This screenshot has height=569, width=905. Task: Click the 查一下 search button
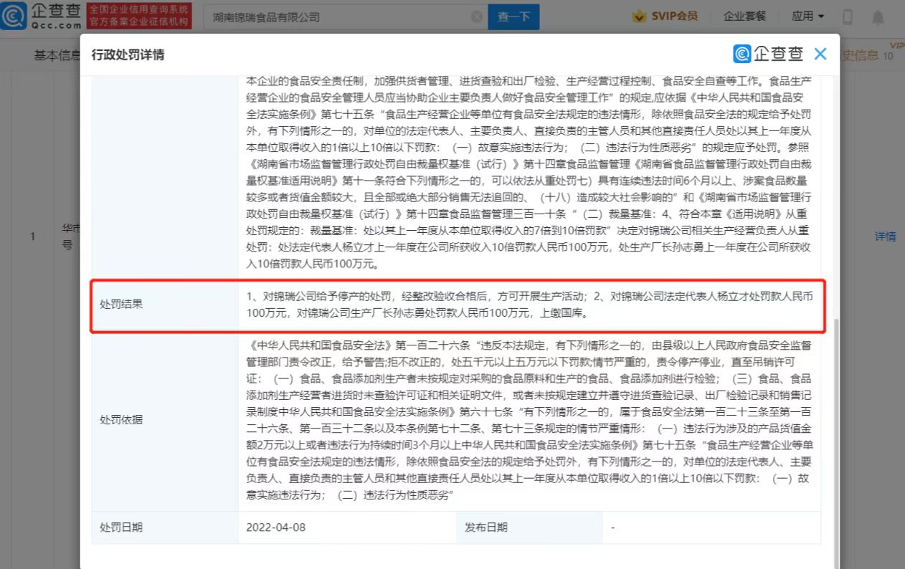513,16
